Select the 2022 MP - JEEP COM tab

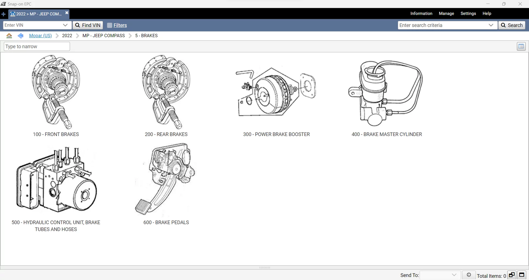pos(38,14)
